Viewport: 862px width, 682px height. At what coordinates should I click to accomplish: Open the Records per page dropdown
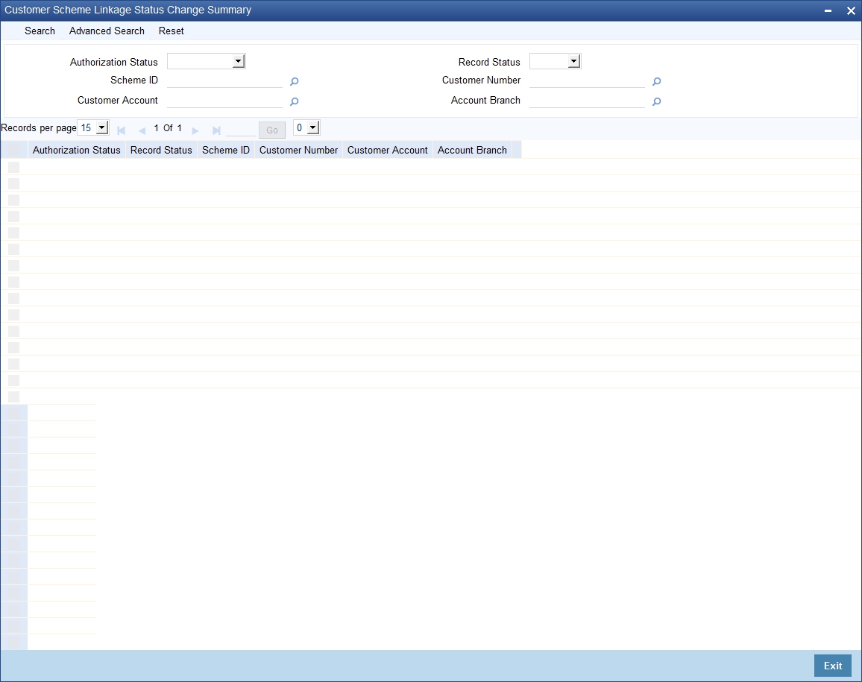tap(93, 128)
